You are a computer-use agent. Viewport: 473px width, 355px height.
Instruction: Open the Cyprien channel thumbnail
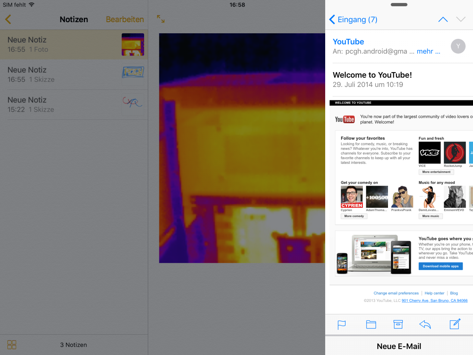point(352,197)
